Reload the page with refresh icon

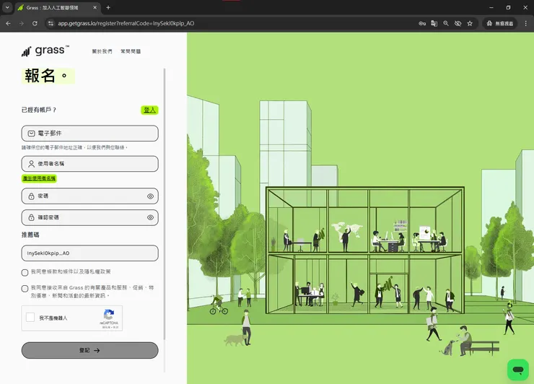click(x=35, y=24)
